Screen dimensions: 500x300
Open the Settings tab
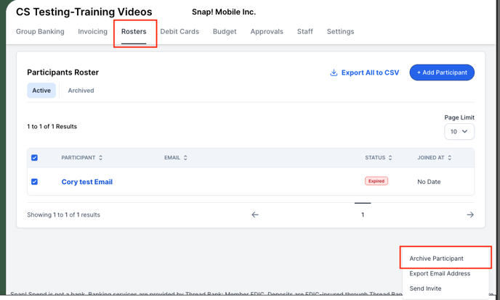(340, 31)
